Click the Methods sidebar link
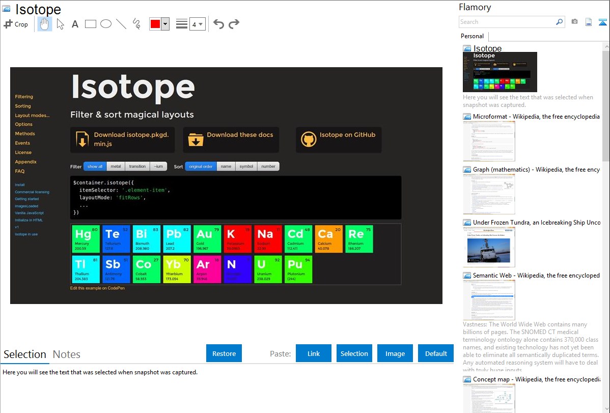 (25, 133)
